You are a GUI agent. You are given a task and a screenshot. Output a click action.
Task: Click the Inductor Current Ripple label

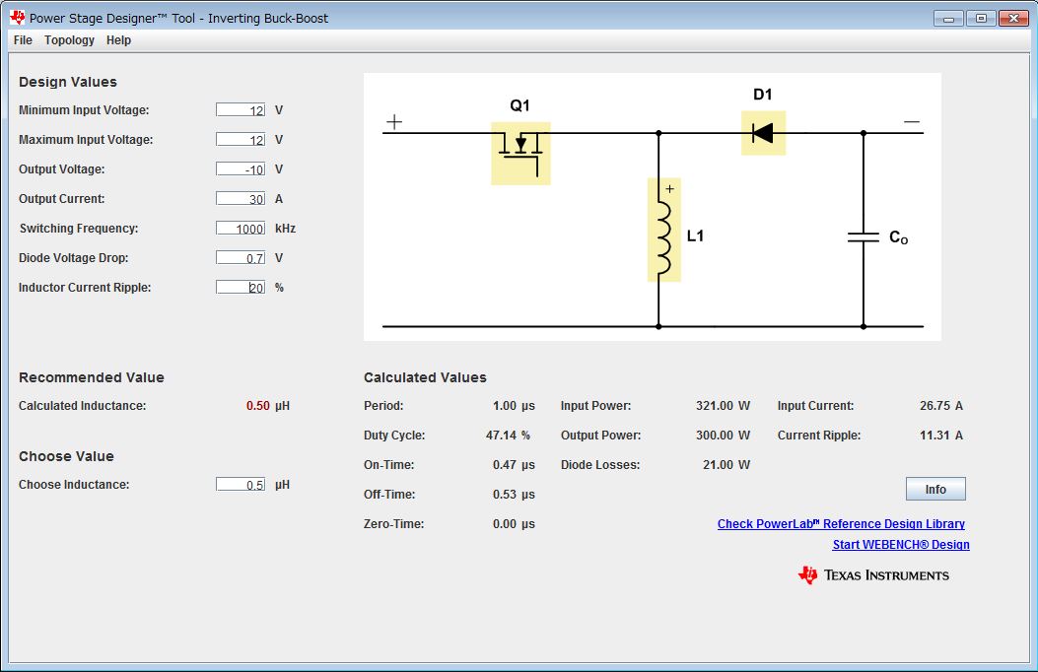point(85,287)
